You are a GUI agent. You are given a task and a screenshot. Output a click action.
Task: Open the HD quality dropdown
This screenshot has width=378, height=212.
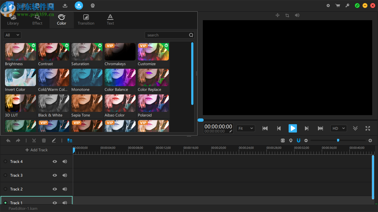[x=338, y=128]
